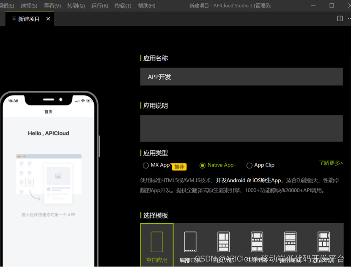Image resolution: width=351 pixels, height=267 pixels.
Task: Open the 编辑(E) menu
Action: (7, 5)
